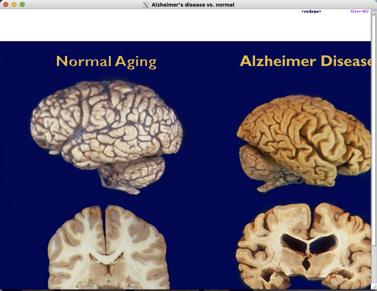
Task: Click the window title text
Action: (x=192, y=5)
